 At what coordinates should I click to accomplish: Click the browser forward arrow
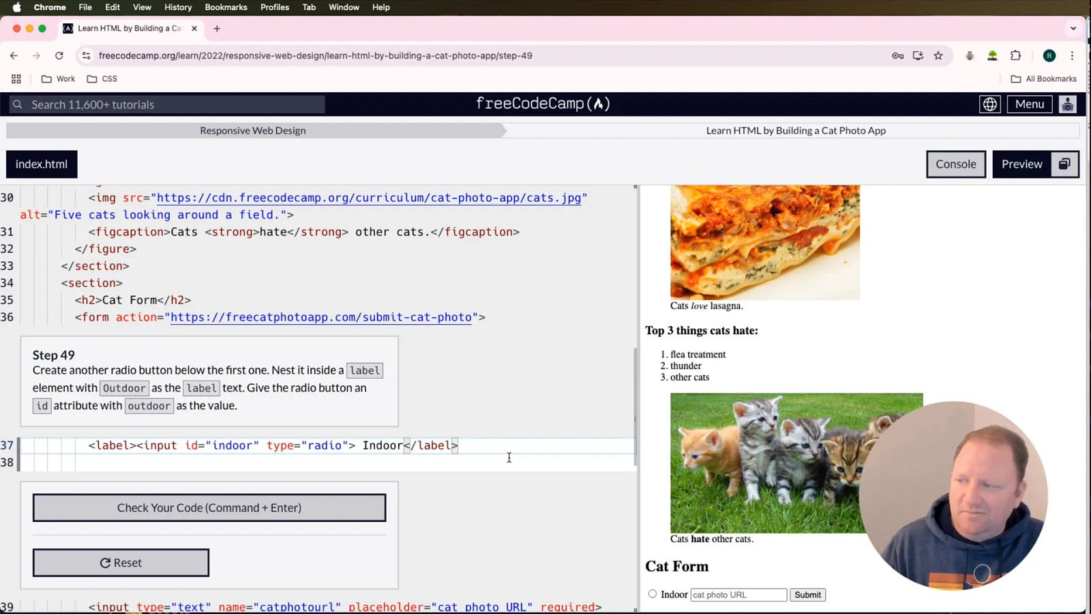coord(36,56)
